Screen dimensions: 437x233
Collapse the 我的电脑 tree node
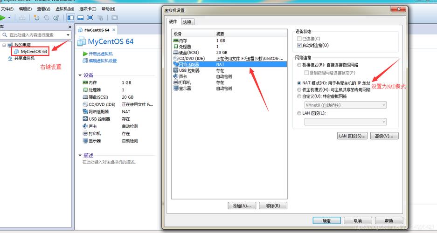4,45
